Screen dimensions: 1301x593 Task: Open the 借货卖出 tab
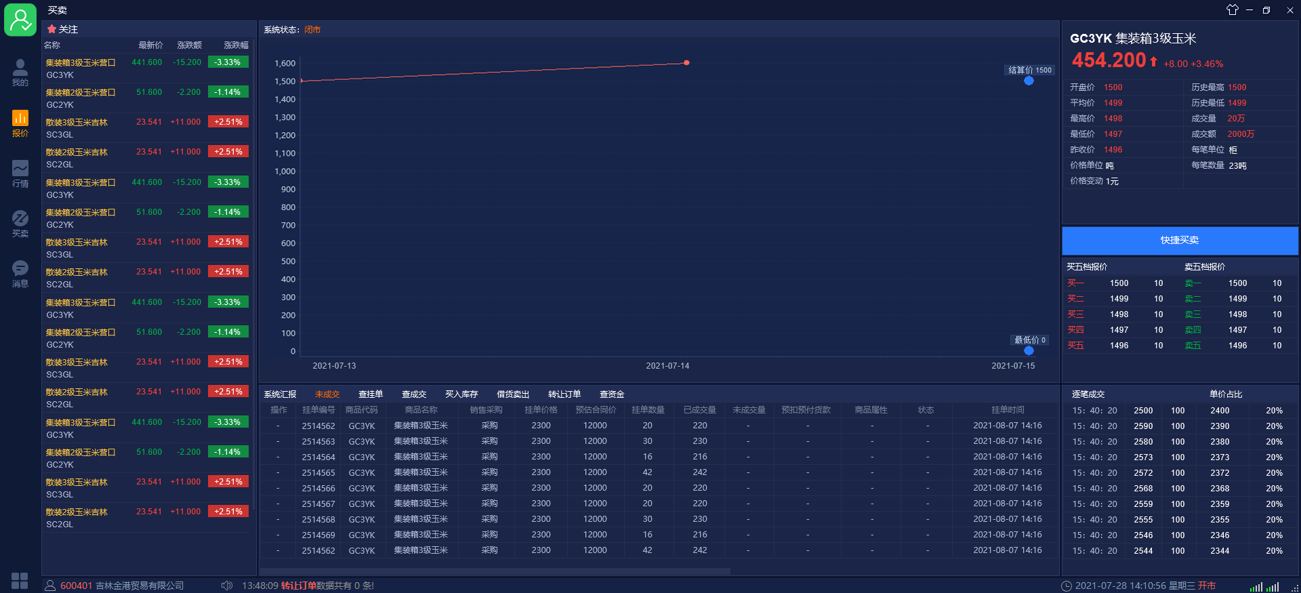(x=513, y=394)
